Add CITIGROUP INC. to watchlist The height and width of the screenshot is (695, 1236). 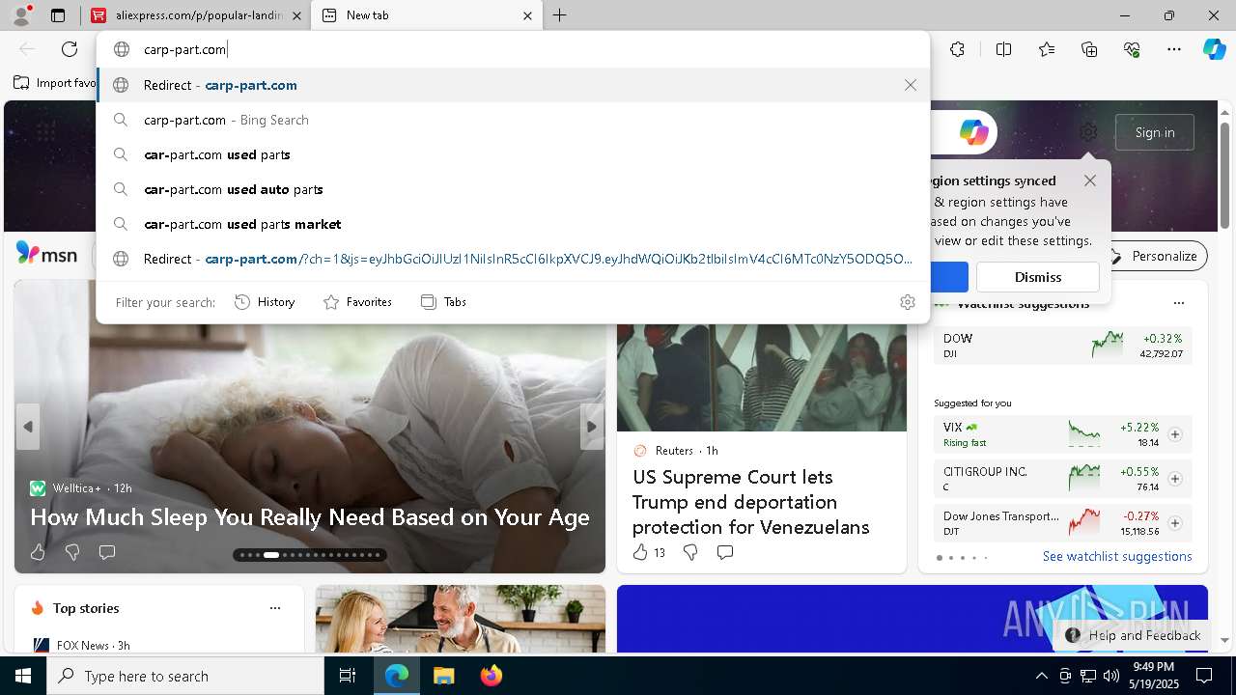[1175, 479]
